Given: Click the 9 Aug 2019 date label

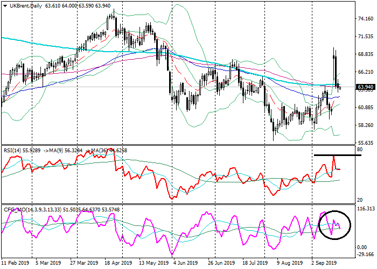Looking at the screenshot, I should click(289, 264).
